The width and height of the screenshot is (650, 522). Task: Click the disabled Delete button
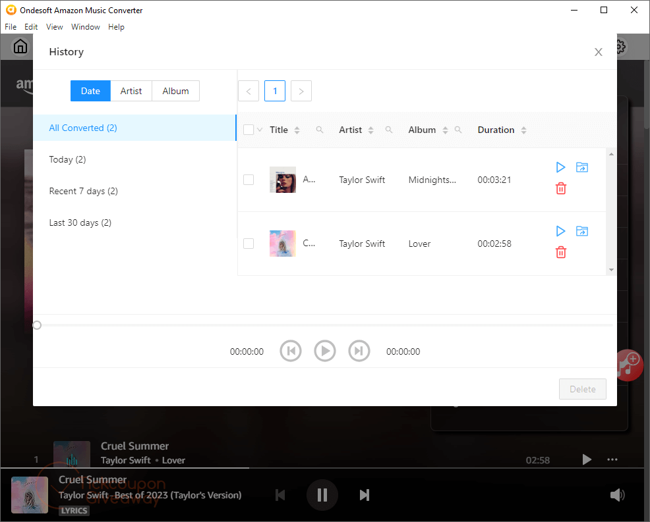tap(583, 389)
